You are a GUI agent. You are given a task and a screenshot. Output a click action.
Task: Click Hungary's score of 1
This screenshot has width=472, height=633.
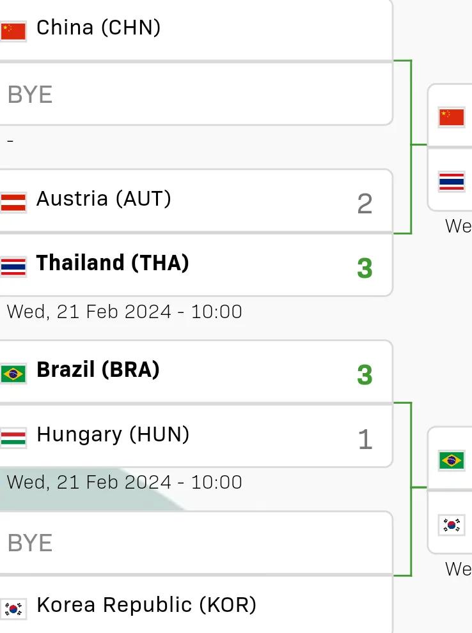click(x=365, y=439)
